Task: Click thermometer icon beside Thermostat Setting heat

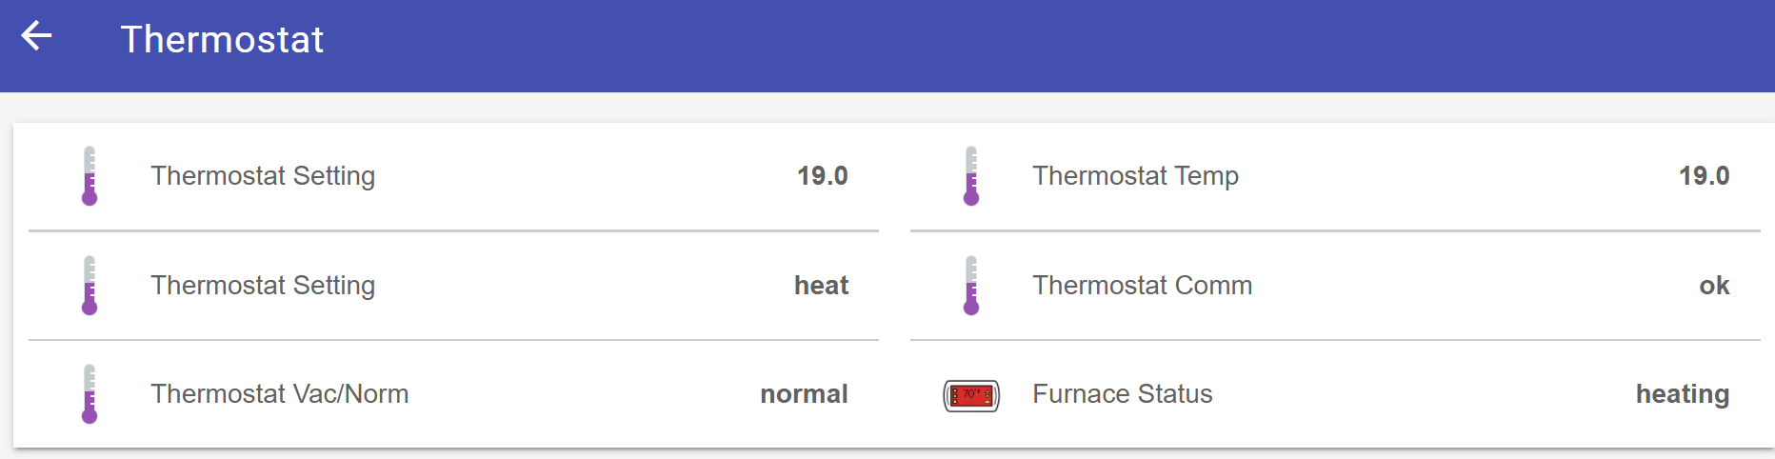Action: click(90, 285)
